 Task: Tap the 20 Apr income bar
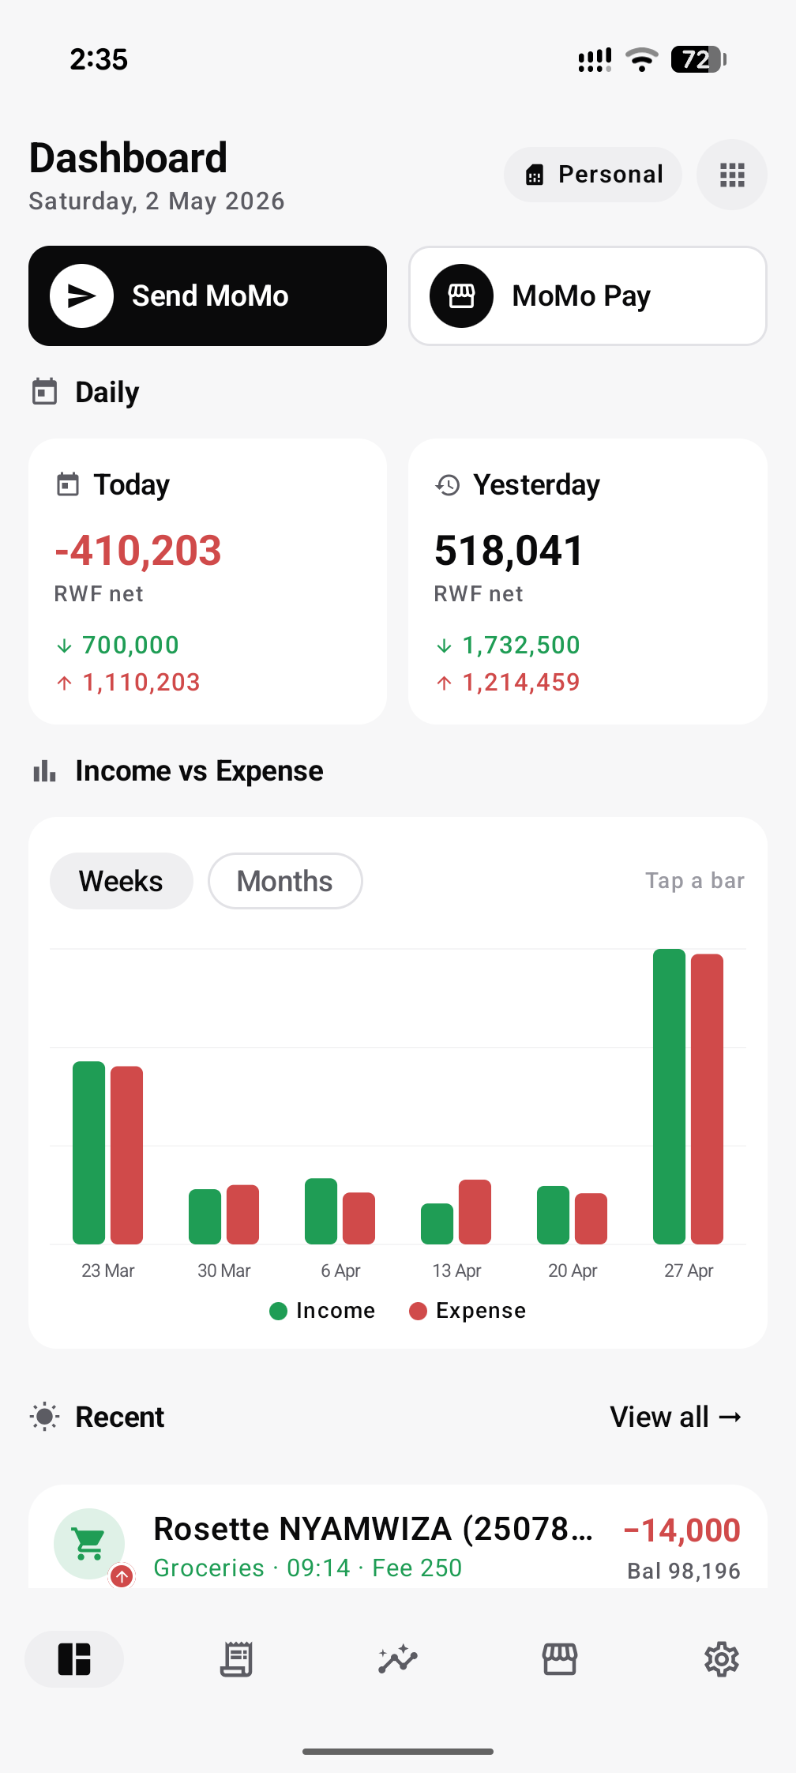tap(553, 1215)
